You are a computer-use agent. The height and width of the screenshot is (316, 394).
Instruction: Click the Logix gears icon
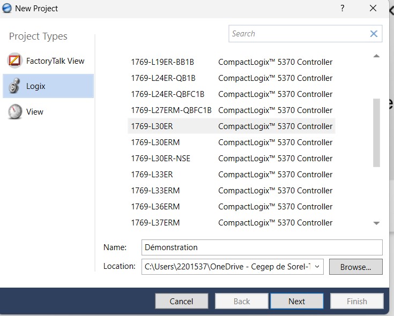pos(15,86)
